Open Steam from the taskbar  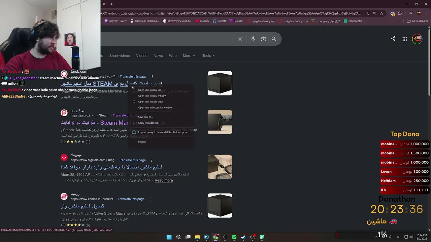(x=243, y=237)
